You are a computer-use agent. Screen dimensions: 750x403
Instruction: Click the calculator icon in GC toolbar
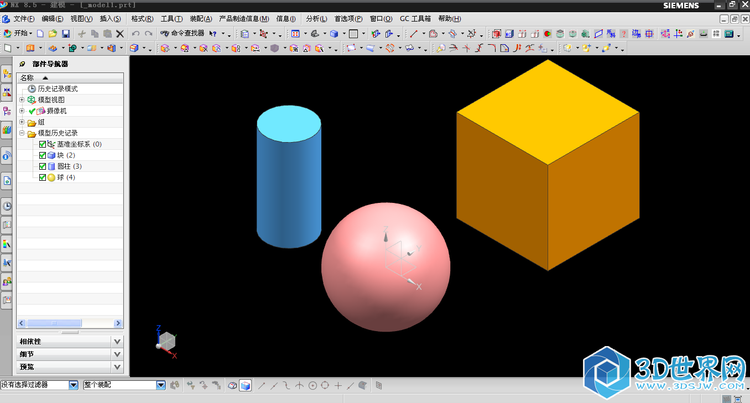pyautogui.click(x=729, y=34)
